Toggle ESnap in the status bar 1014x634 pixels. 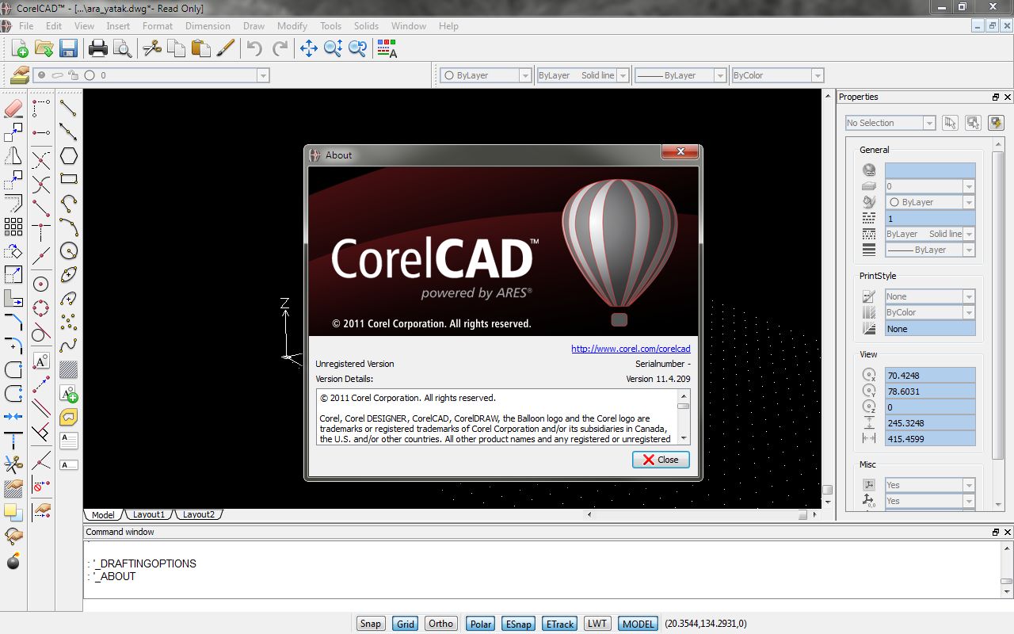[x=518, y=624]
